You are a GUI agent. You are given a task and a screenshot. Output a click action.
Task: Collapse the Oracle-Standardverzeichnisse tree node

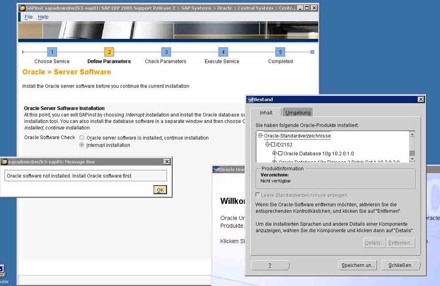[260, 136]
